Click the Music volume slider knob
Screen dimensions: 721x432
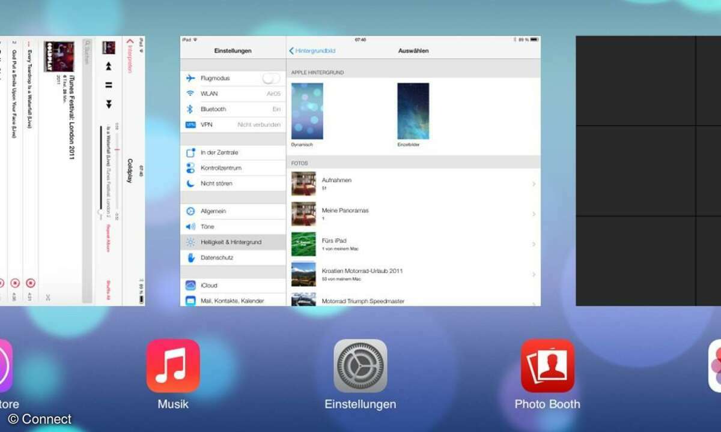(100, 212)
